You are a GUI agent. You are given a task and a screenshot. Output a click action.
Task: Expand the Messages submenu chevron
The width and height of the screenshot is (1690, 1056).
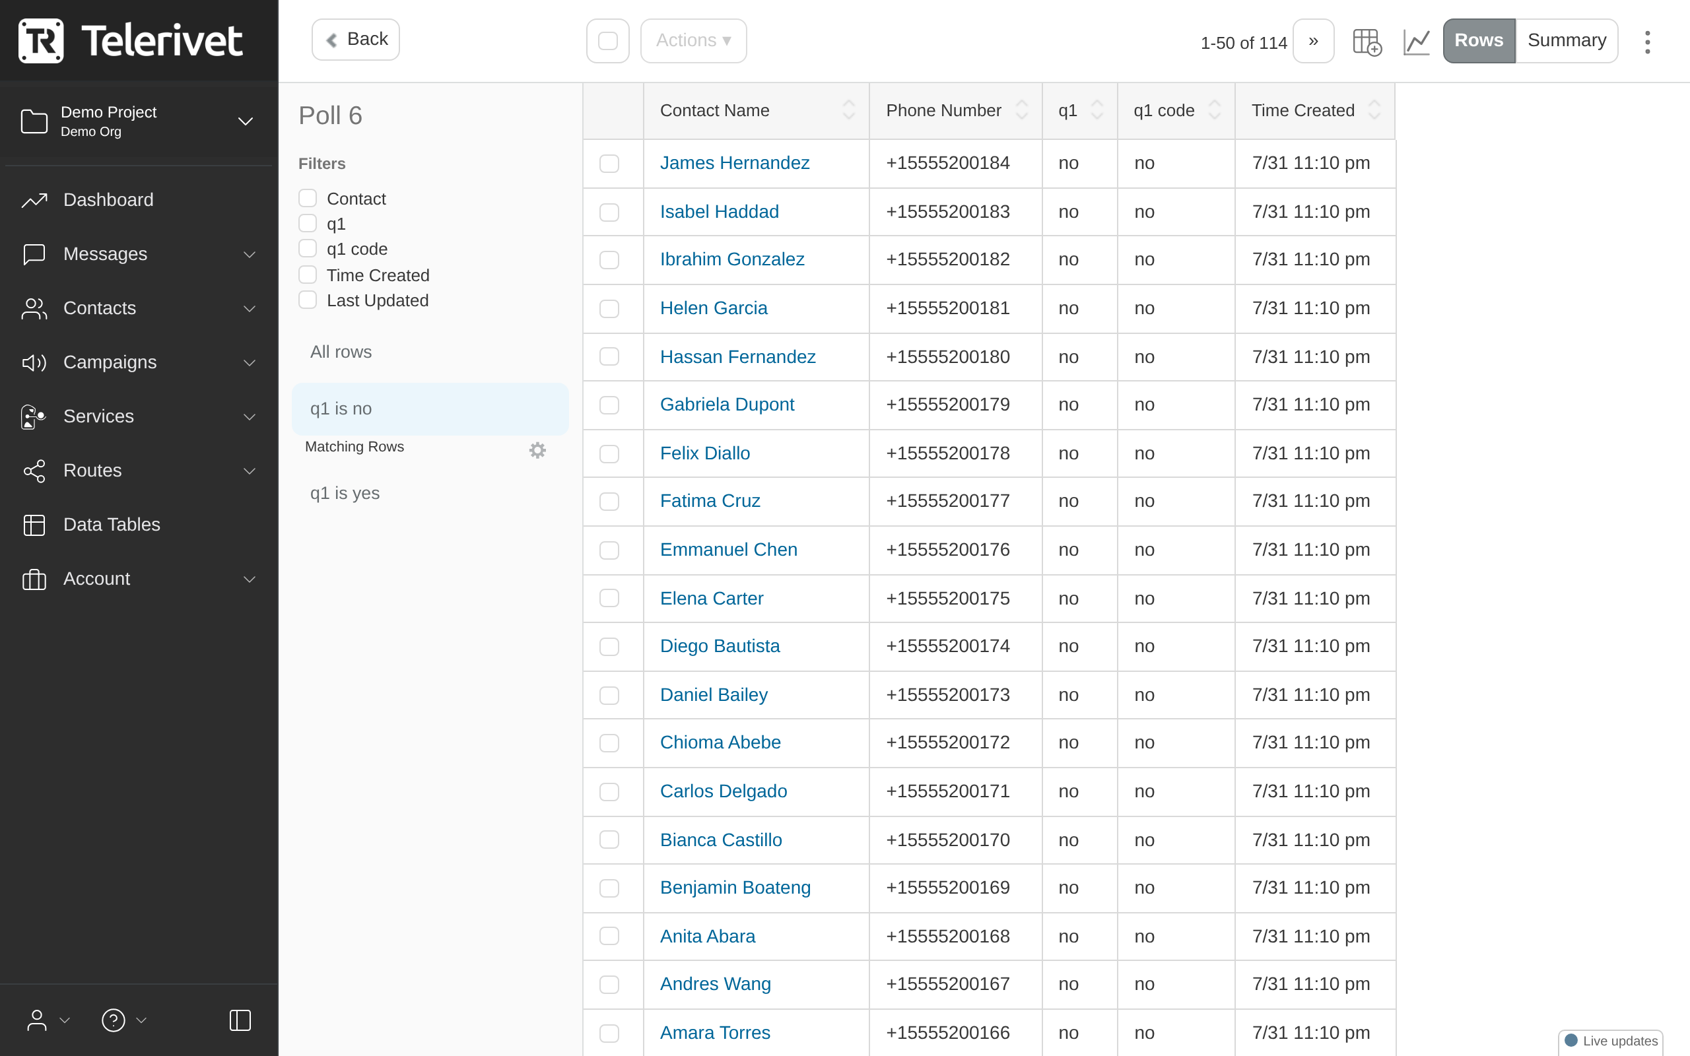pos(250,254)
